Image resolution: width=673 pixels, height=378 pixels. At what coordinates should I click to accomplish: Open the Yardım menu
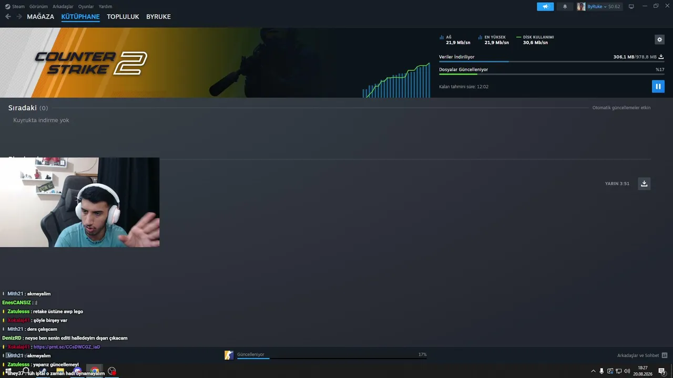(x=105, y=6)
